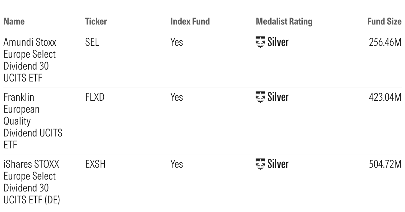Click the EXSH ticker symbol
This screenshot has height=212, width=405.
(95, 164)
